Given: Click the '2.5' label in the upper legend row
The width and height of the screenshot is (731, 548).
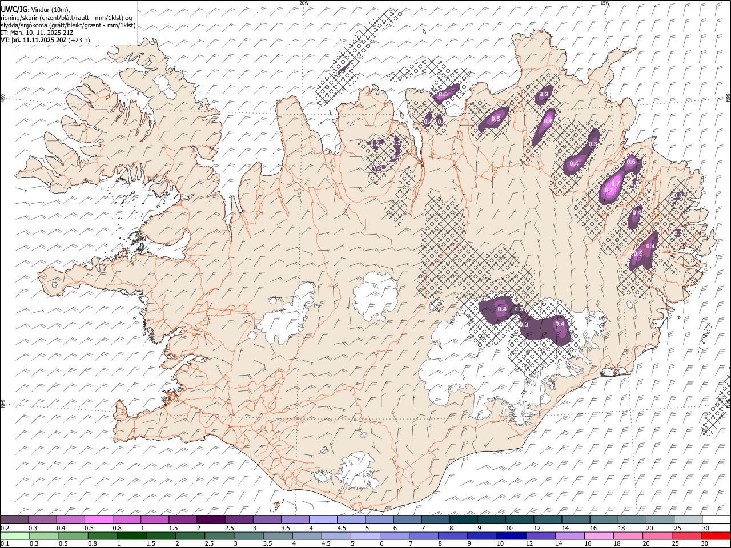Looking at the screenshot, I should (229, 528).
